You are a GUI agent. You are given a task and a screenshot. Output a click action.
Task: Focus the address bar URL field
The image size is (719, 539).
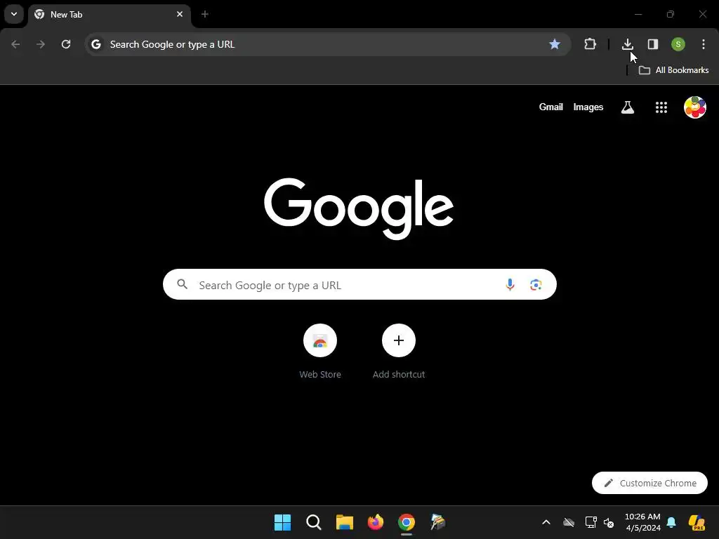pos(328,44)
